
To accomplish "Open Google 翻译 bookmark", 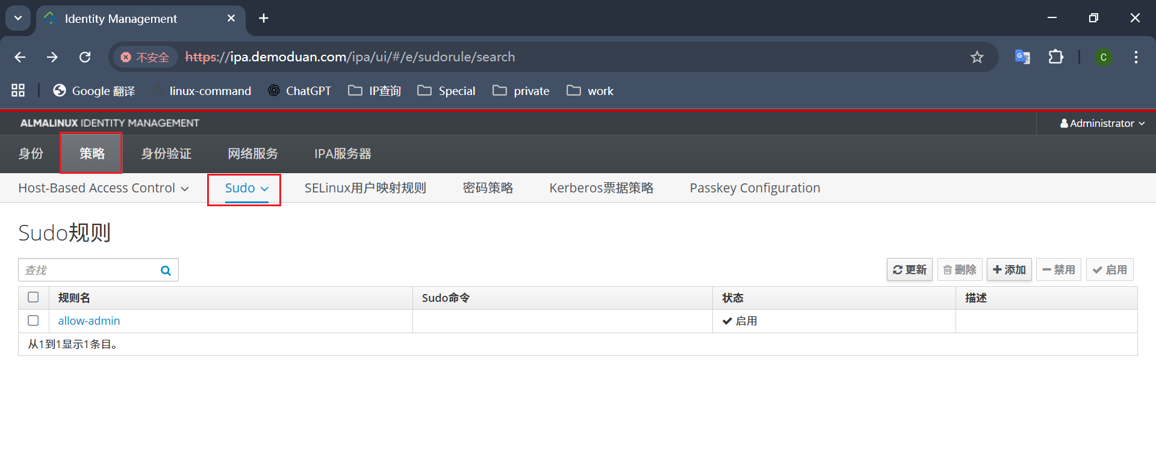I will pyautogui.click(x=94, y=91).
